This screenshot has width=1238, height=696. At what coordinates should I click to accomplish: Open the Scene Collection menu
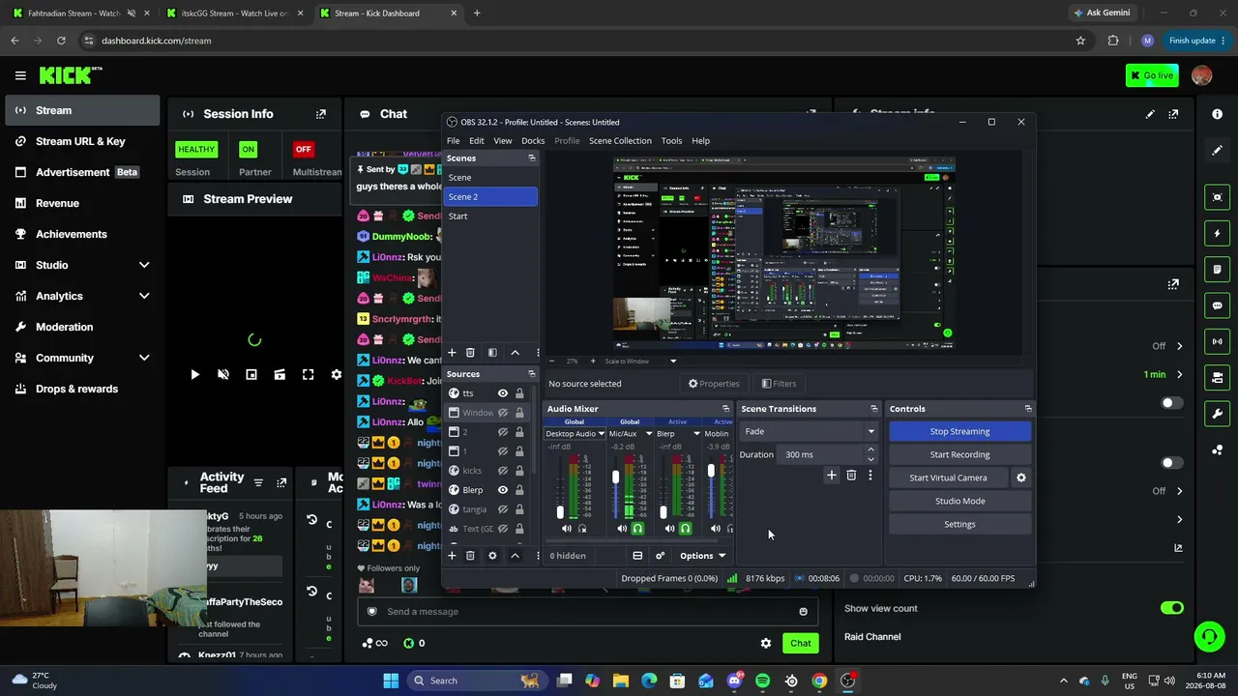tap(620, 141)
